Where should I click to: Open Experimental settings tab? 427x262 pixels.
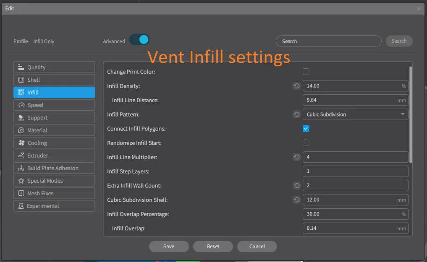[x=54, y=206]
